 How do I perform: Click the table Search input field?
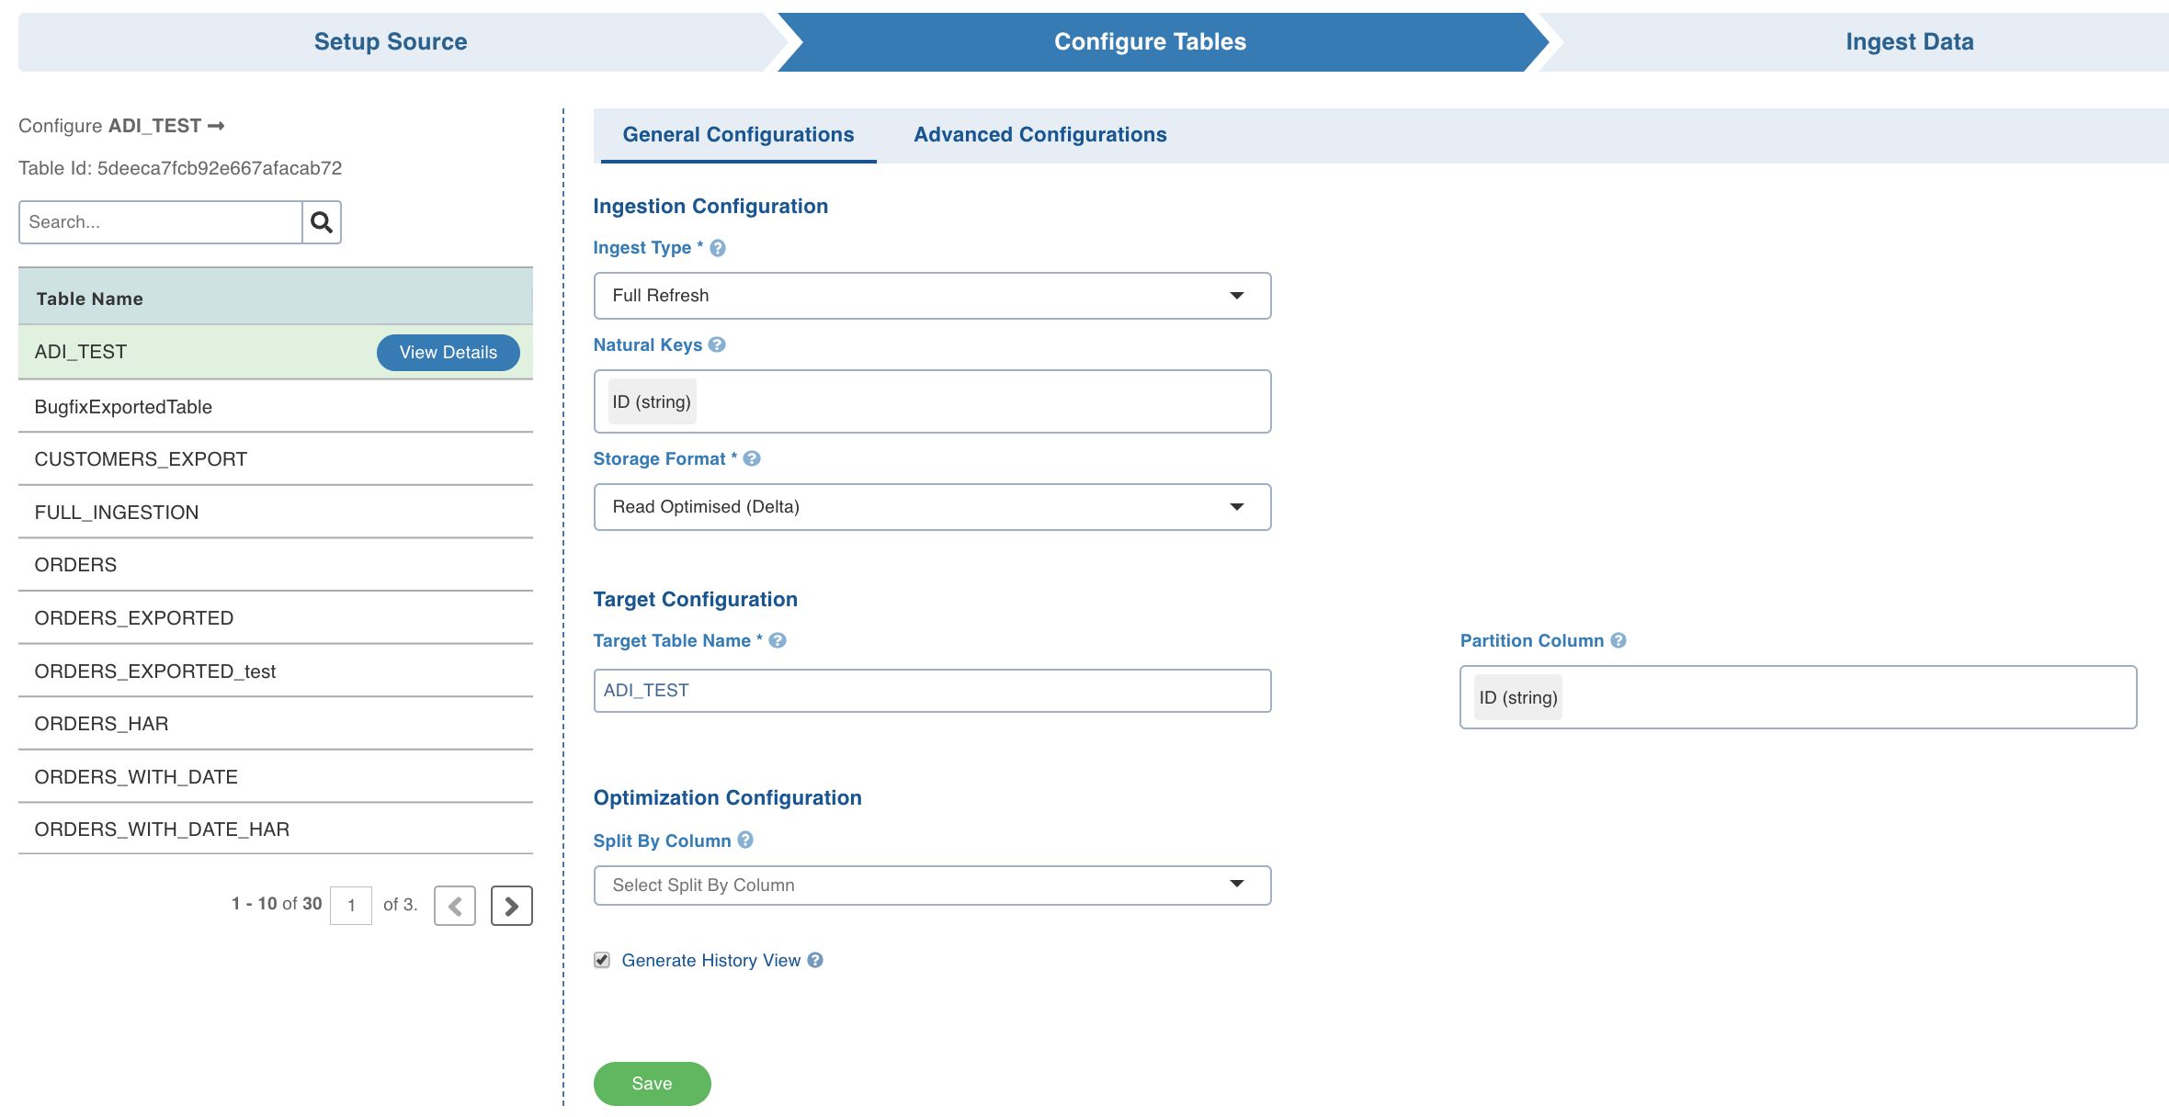[161, 222]
